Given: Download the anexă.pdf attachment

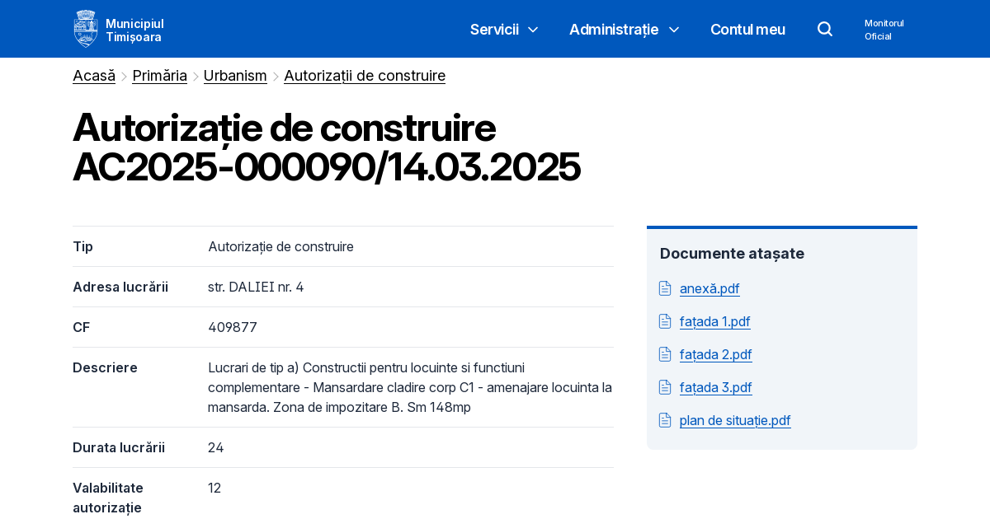Looking at the screenshot, I should pyautogui.click(x=709, y=288).
